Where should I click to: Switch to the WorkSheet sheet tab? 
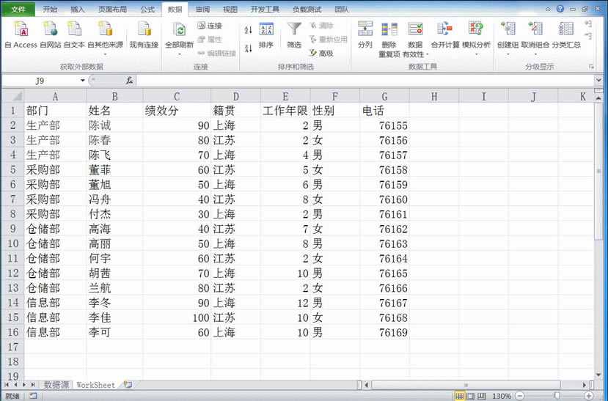click(95, 385)
